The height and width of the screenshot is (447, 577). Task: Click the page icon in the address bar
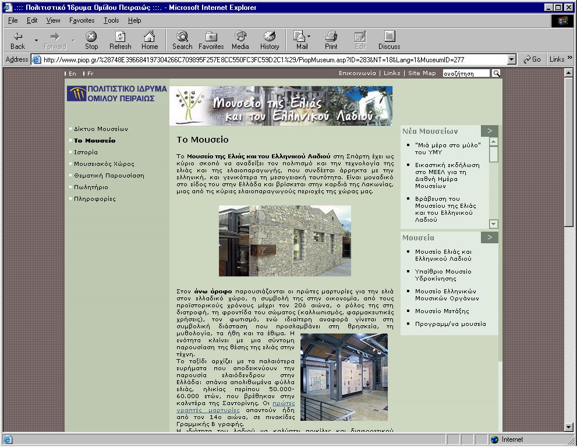37,59
